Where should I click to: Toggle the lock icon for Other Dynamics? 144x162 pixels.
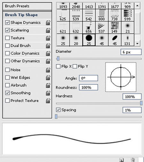(x=48, y=61)
